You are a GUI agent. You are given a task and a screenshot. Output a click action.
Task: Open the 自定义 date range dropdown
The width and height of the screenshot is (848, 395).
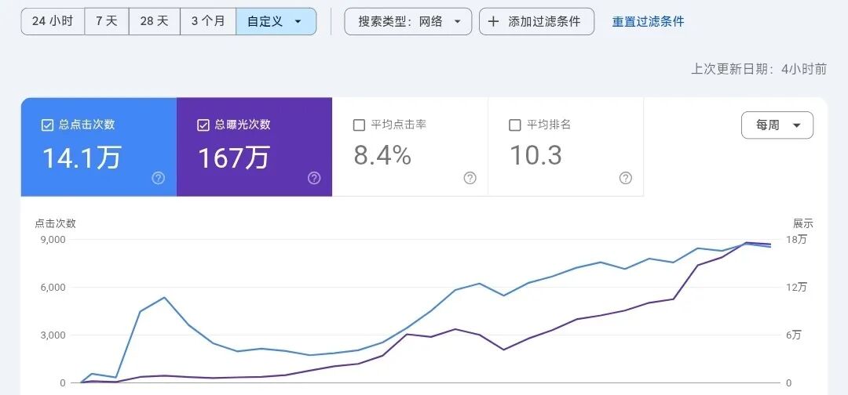pos(276,22)
